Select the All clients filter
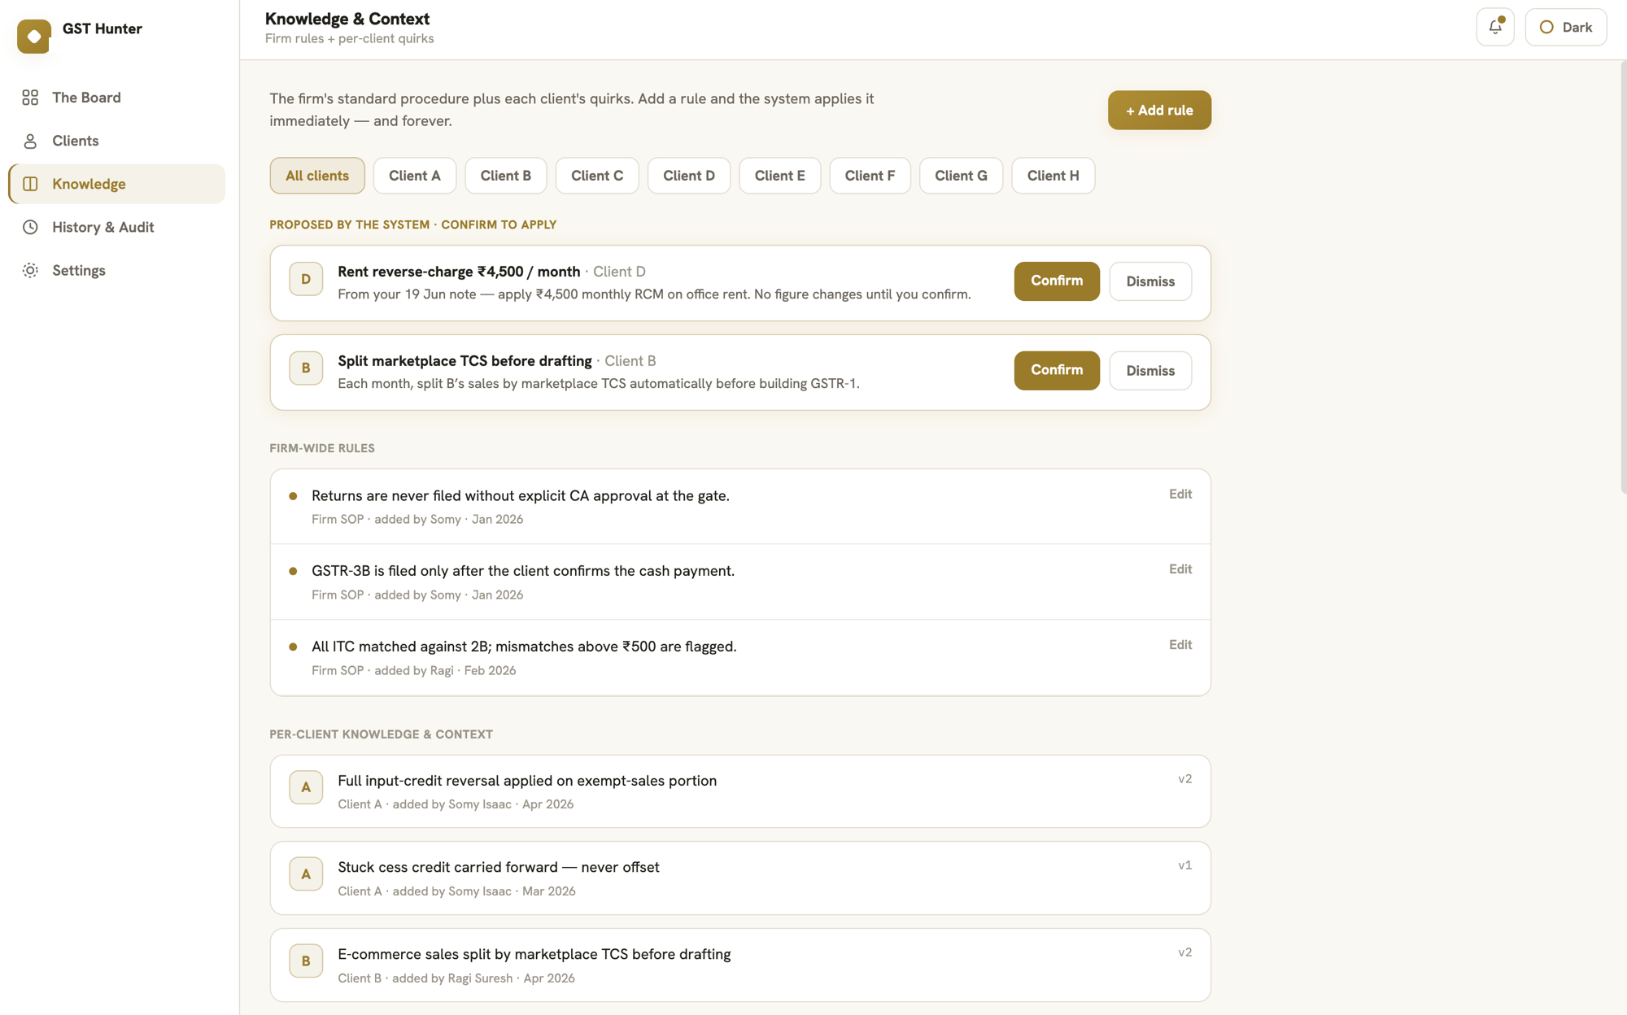Image resolution: width=1627 pixels, height=1015 pixels. [x=317, y=176]
